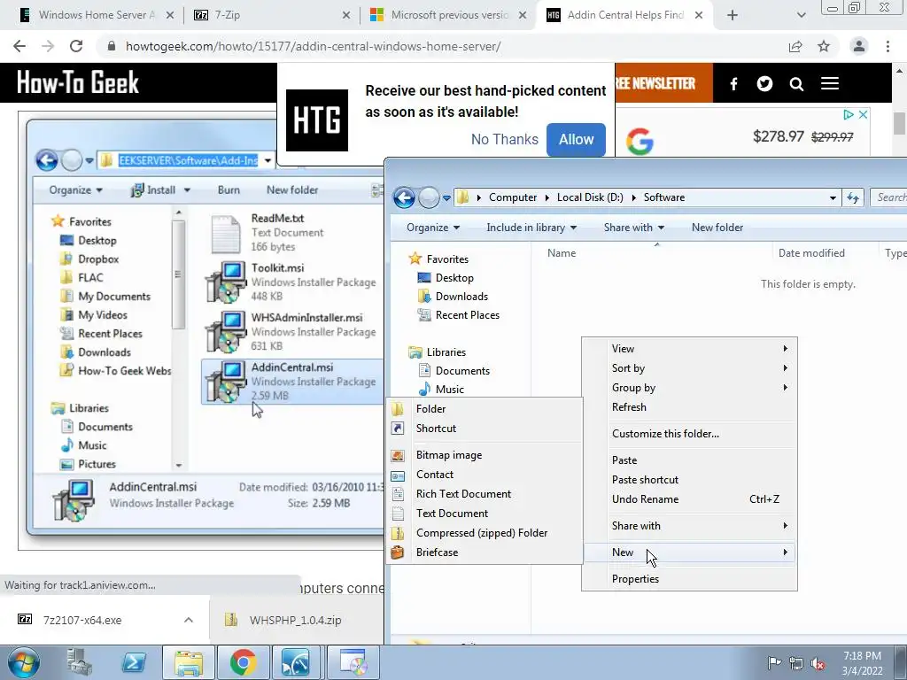Image resolution: width=907 pixels, height=680 pixels.
Task: Open Include in library dropdown
Action: pos(531,228)
